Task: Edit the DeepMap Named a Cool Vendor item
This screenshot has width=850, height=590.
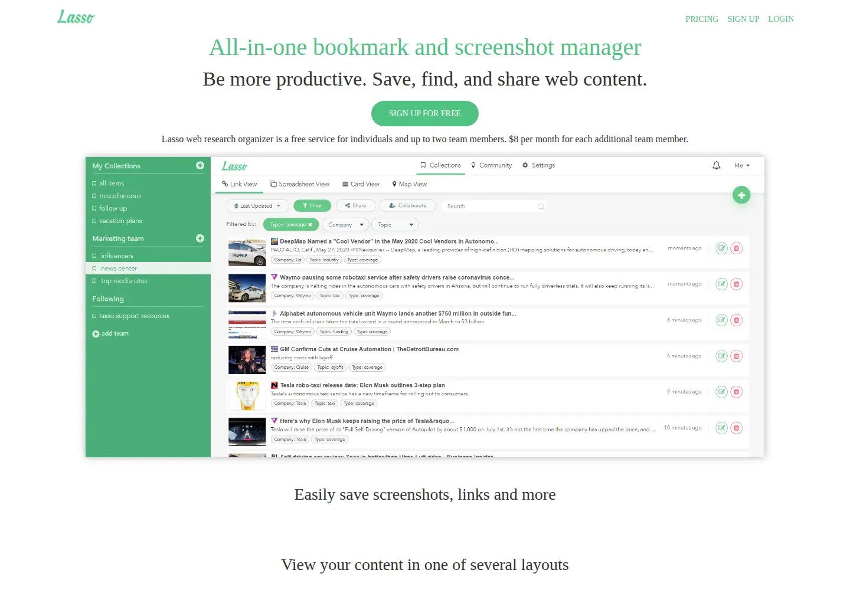Action: pyautogui.click(x=721, y=248)
